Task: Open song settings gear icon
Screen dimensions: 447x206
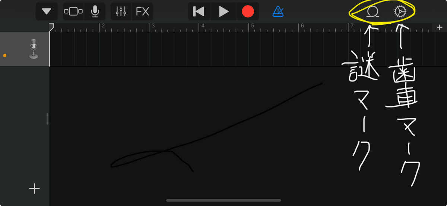Action: pyautogui.click(x=400, y=12)
